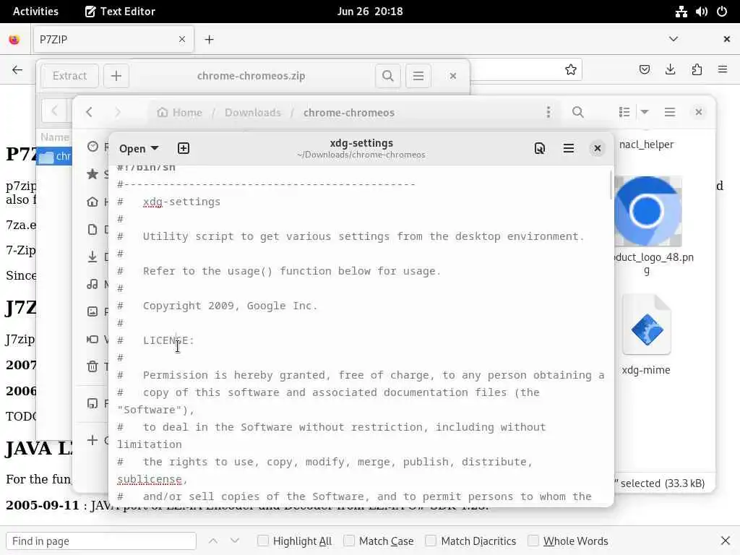Click the Downloads sidebar icon
740x555 pixels.
tap(92, 257)
